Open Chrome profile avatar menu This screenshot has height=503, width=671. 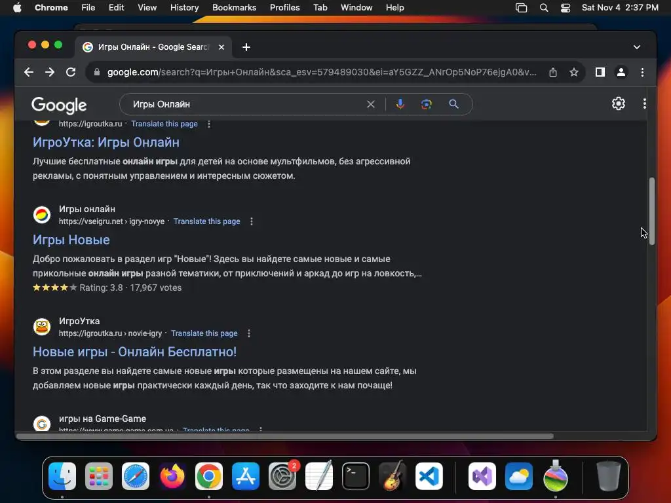pyautogui.click(x=621, y=72)
